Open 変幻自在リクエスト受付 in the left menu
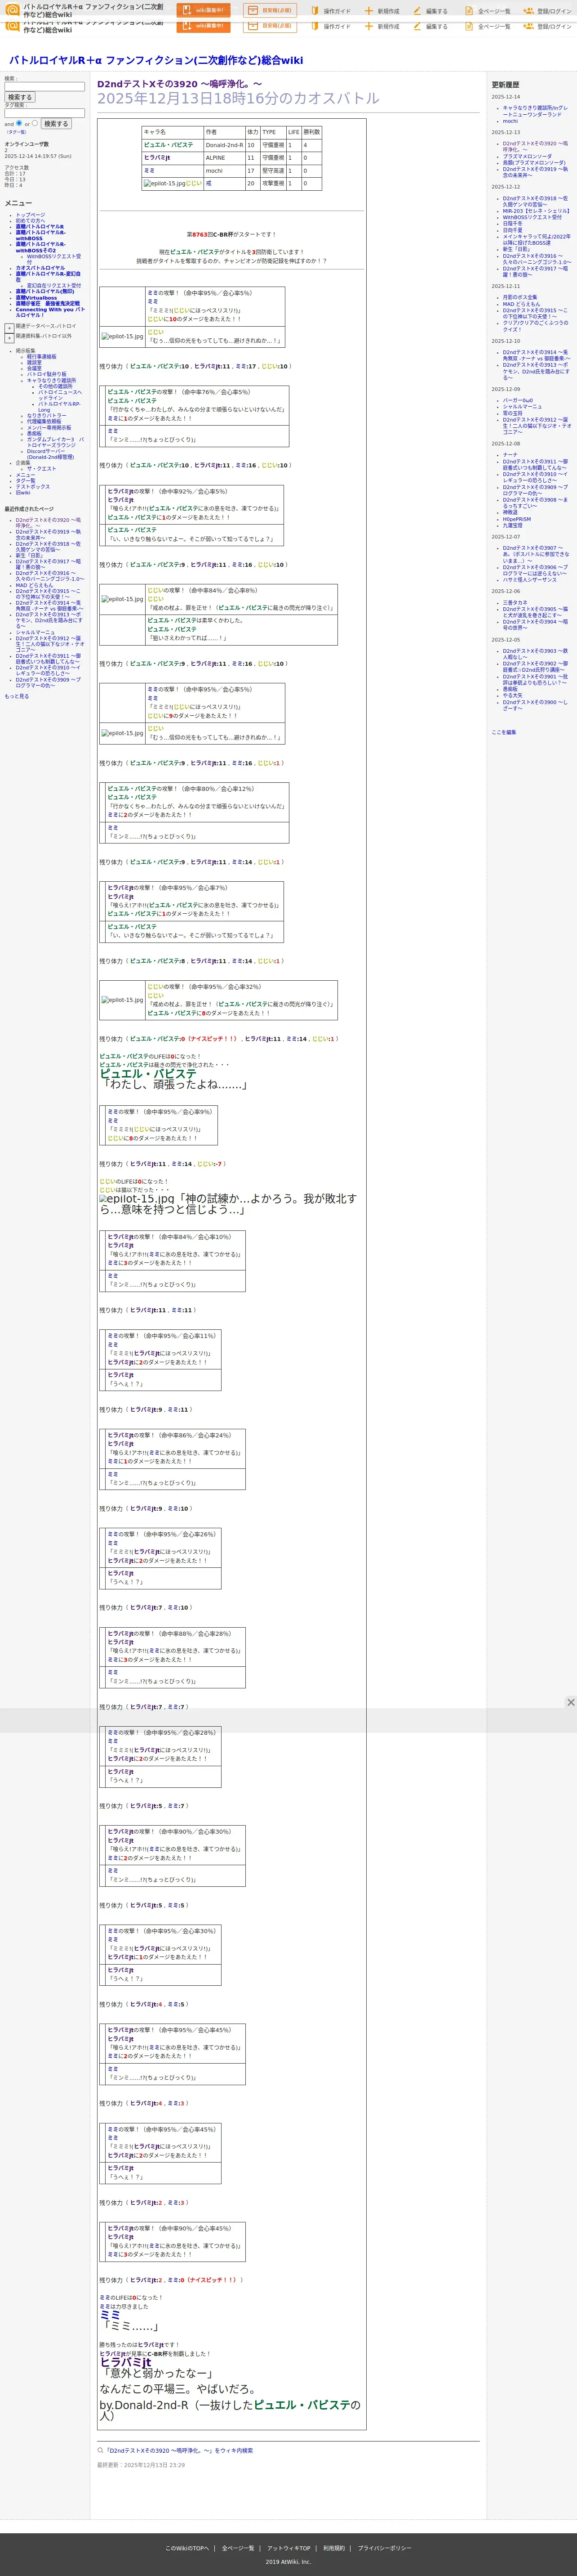 (54, 285)
